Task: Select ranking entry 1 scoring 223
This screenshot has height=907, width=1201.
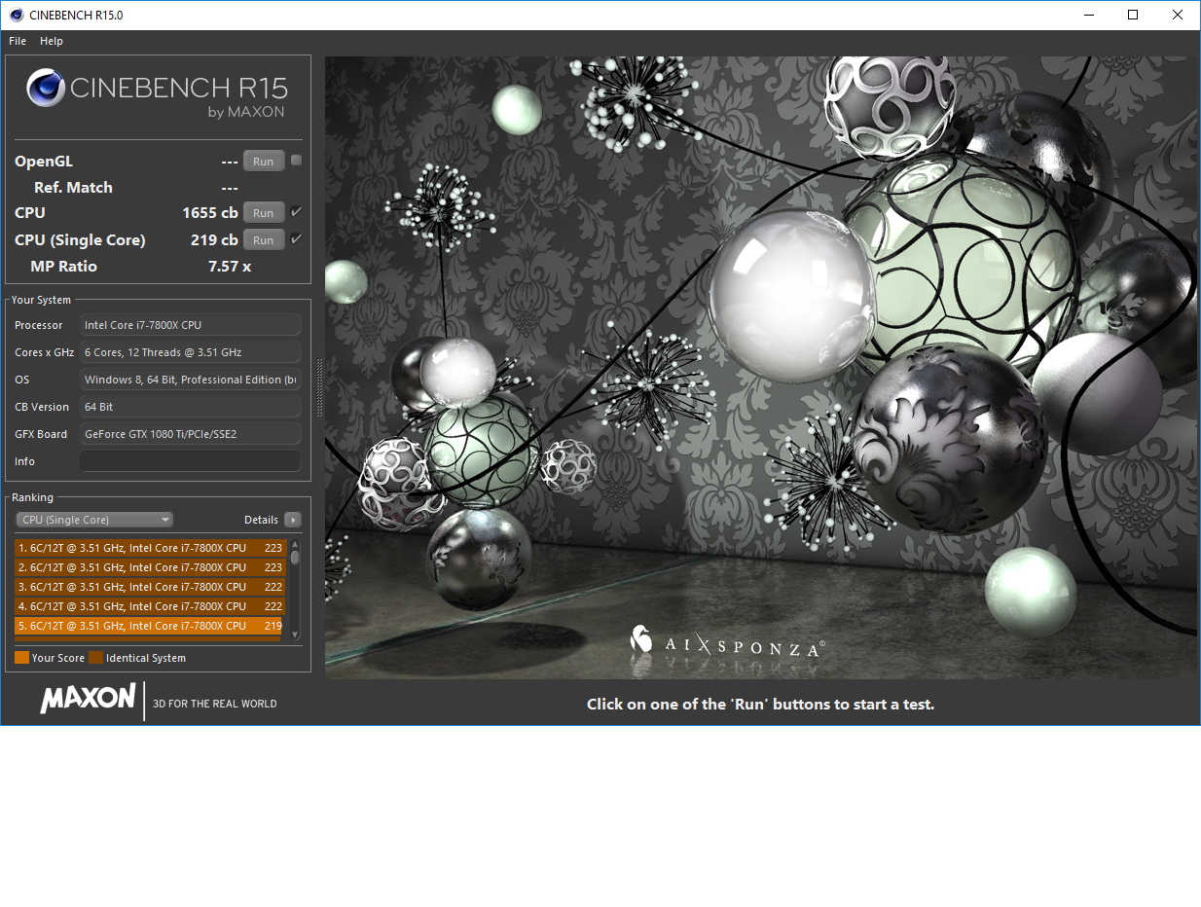Action: 150,548
